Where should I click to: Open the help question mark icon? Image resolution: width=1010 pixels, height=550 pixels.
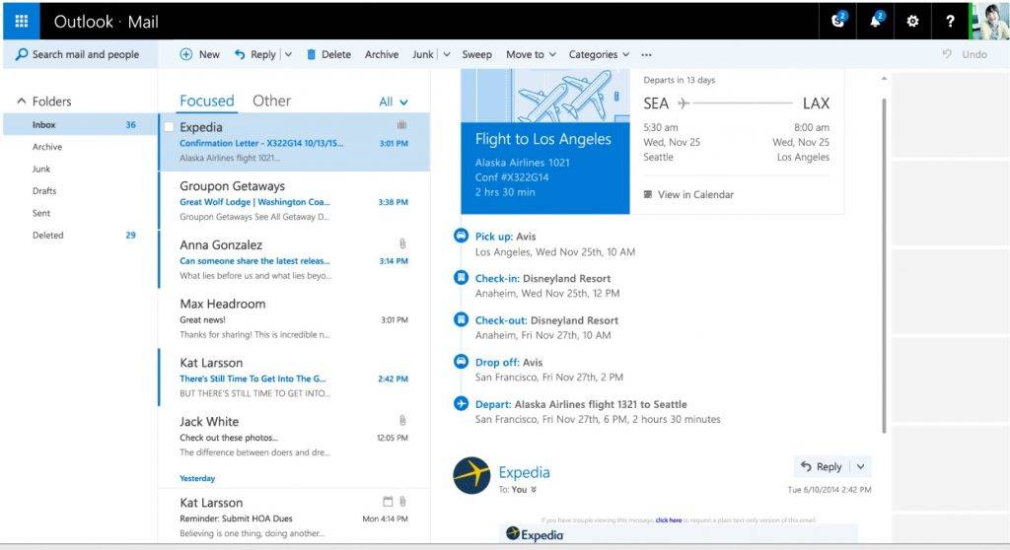[x=950, y=22]
